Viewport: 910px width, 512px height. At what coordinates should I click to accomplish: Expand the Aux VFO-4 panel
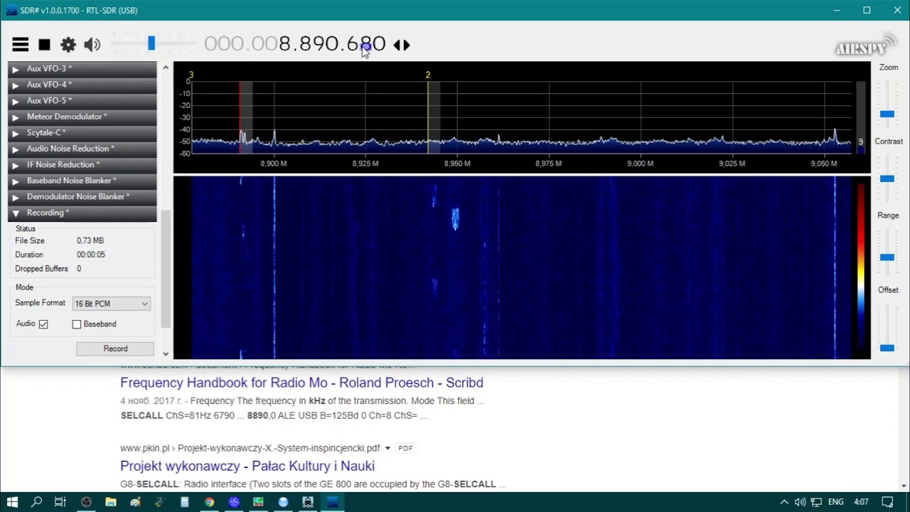pos(82,85)
